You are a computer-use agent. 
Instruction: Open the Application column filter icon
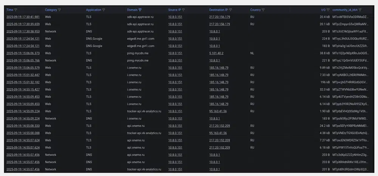tap(104, 10)
